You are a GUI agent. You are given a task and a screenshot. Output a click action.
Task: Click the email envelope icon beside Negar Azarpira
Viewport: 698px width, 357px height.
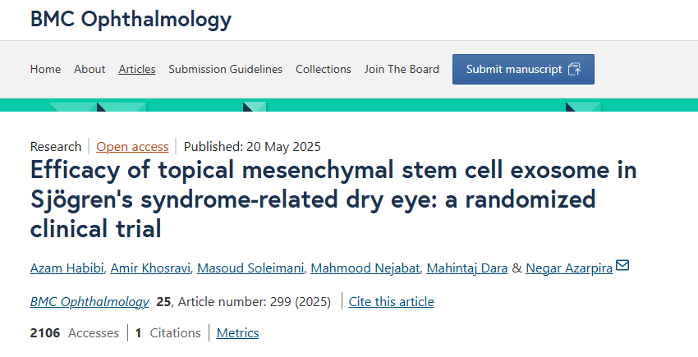point(622,265)
